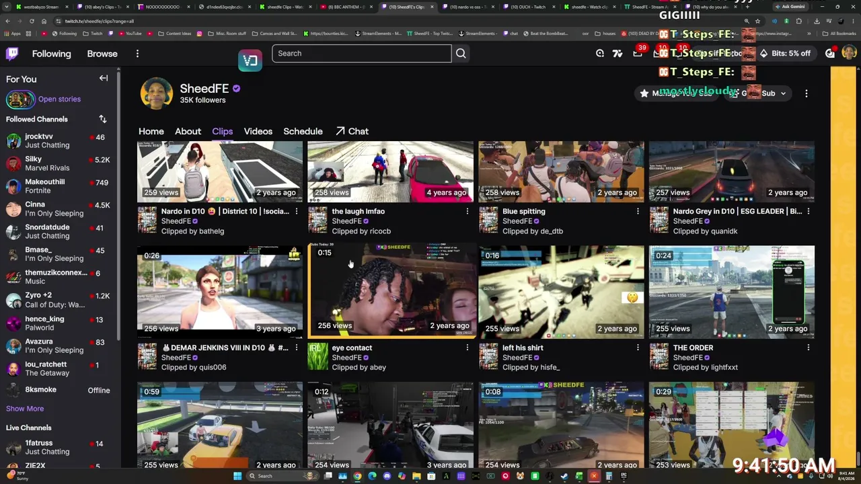Open options for the DEMAR JENKINS clip
Screen dimensions: 861x484
(297, 348)
